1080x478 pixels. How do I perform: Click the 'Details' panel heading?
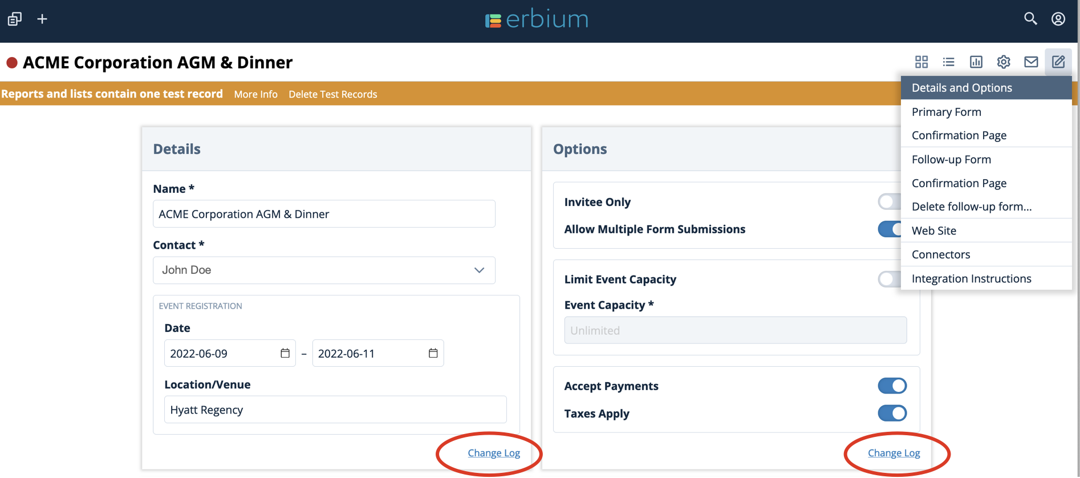click(x=177, y=149)
